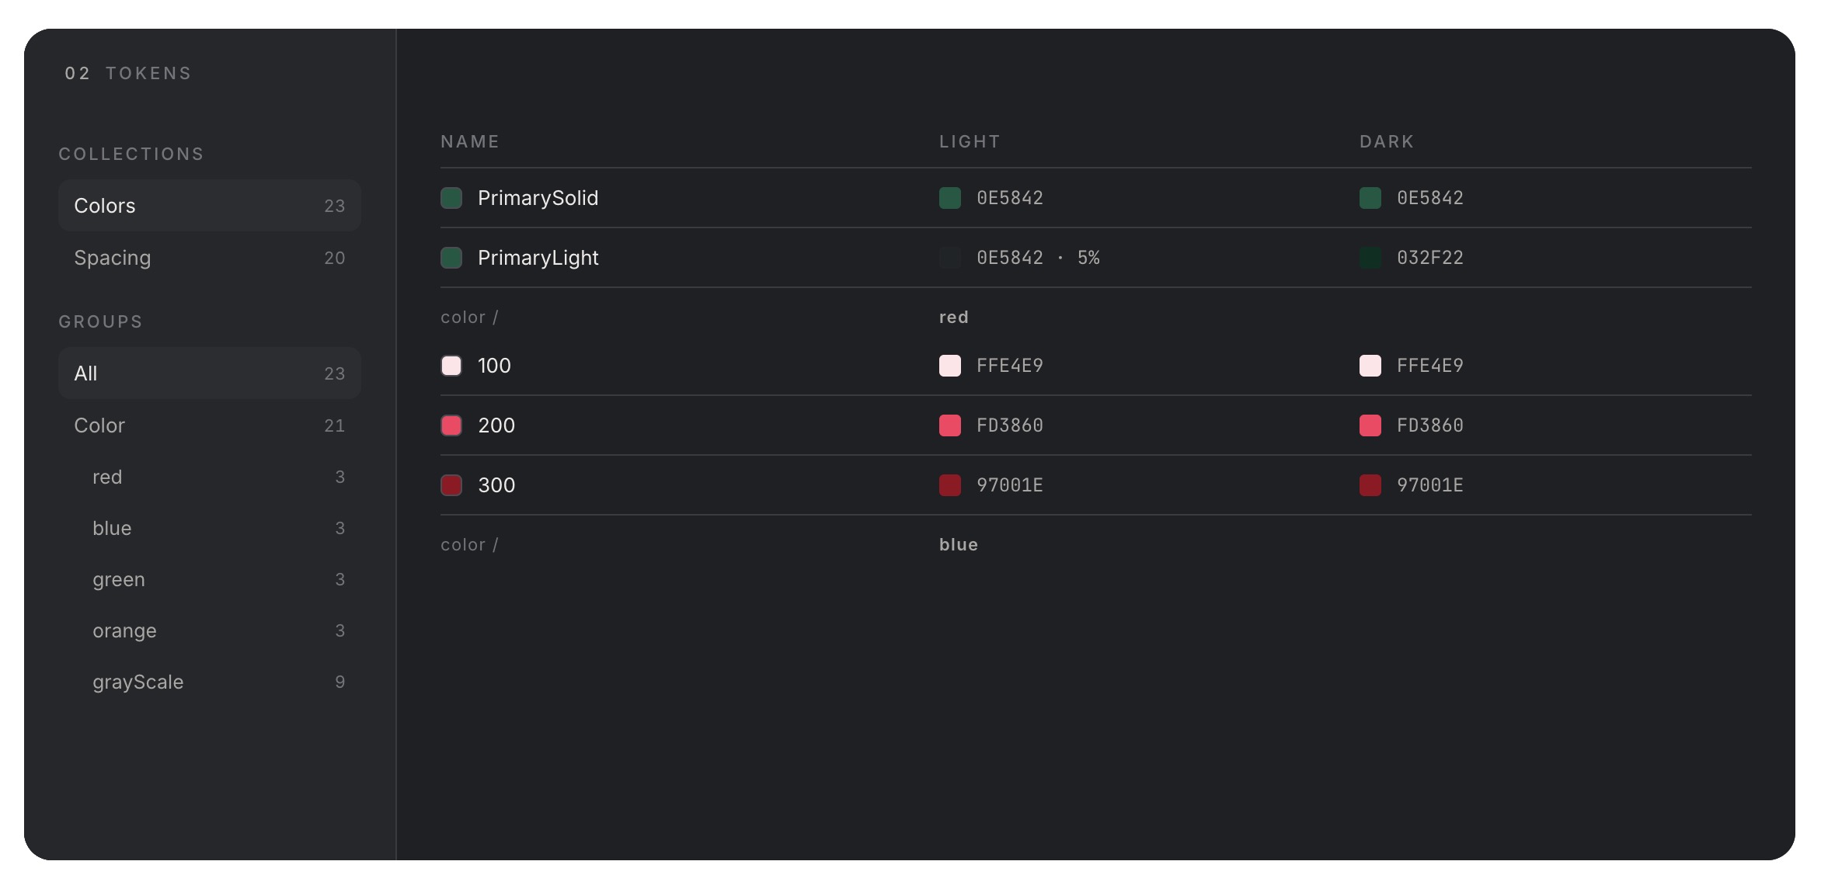1821x882 pixels.
Task: Click dark value 0E5842 of PrimarySolid
Action: click(x=1430, y=198)
